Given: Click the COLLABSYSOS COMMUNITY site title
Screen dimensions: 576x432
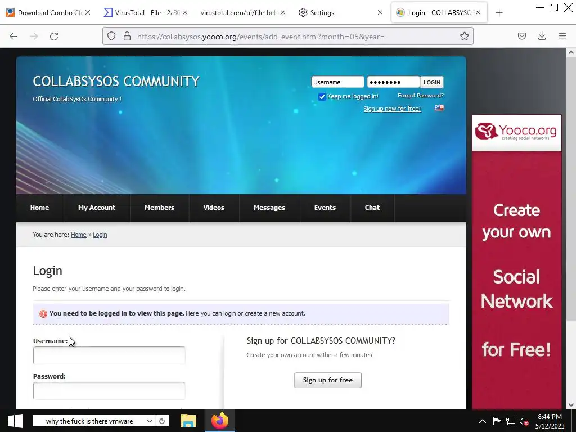Looking at the screenshot, I should (x=116, y=81).
